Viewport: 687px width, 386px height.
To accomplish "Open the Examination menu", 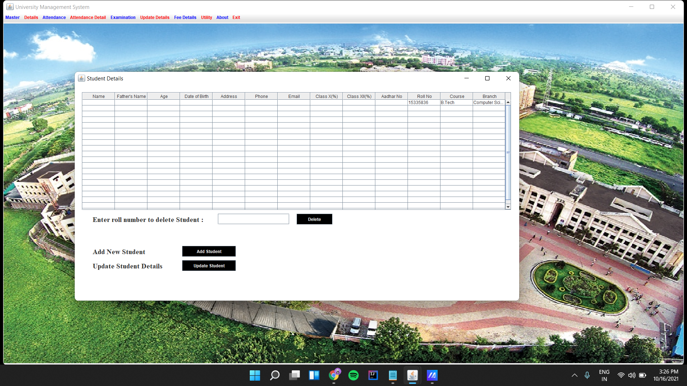I will coord(123,18).
